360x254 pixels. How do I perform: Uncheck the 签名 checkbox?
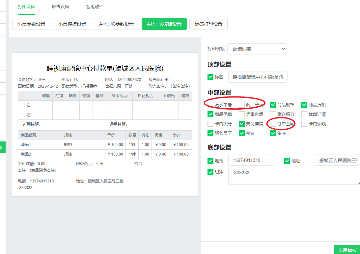tap(242, 133)
